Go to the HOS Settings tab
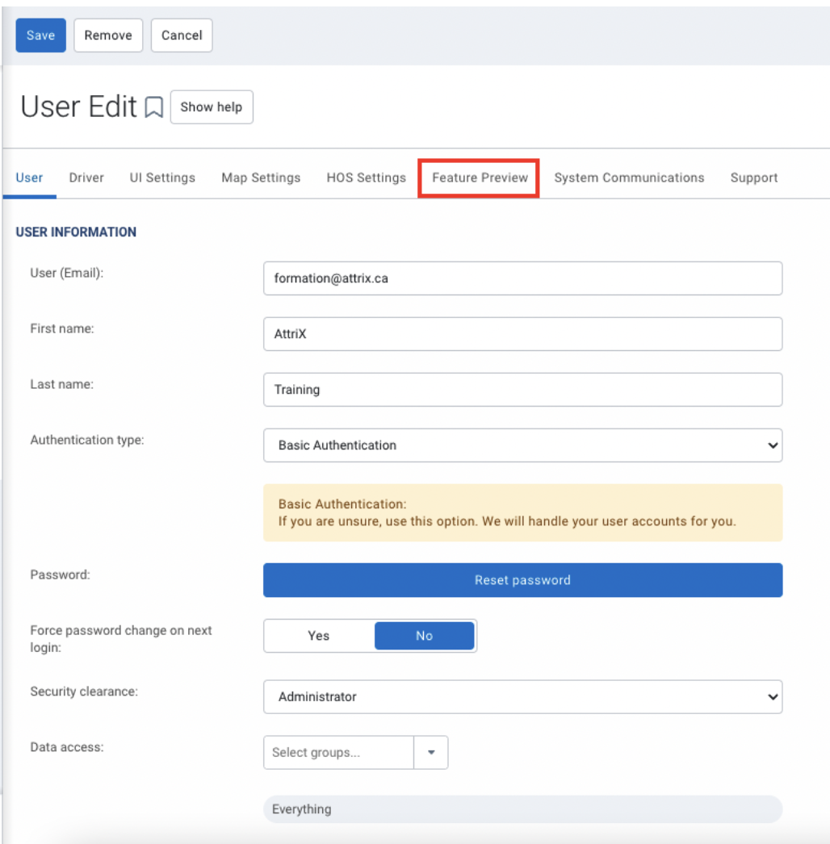The width and height of the screenshot is (830, 844). click(366, 178)
